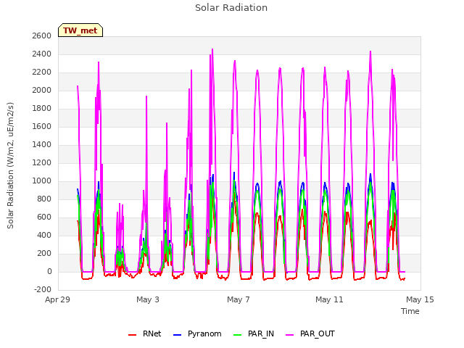Toggle PAR_OUT series in legend

click(310, 333)
